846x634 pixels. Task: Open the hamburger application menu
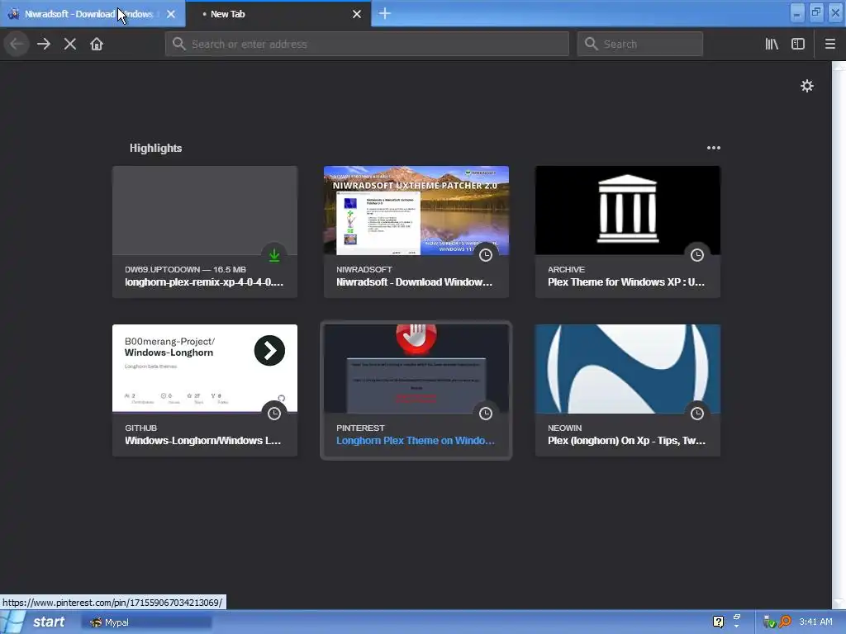coord(829,44)
